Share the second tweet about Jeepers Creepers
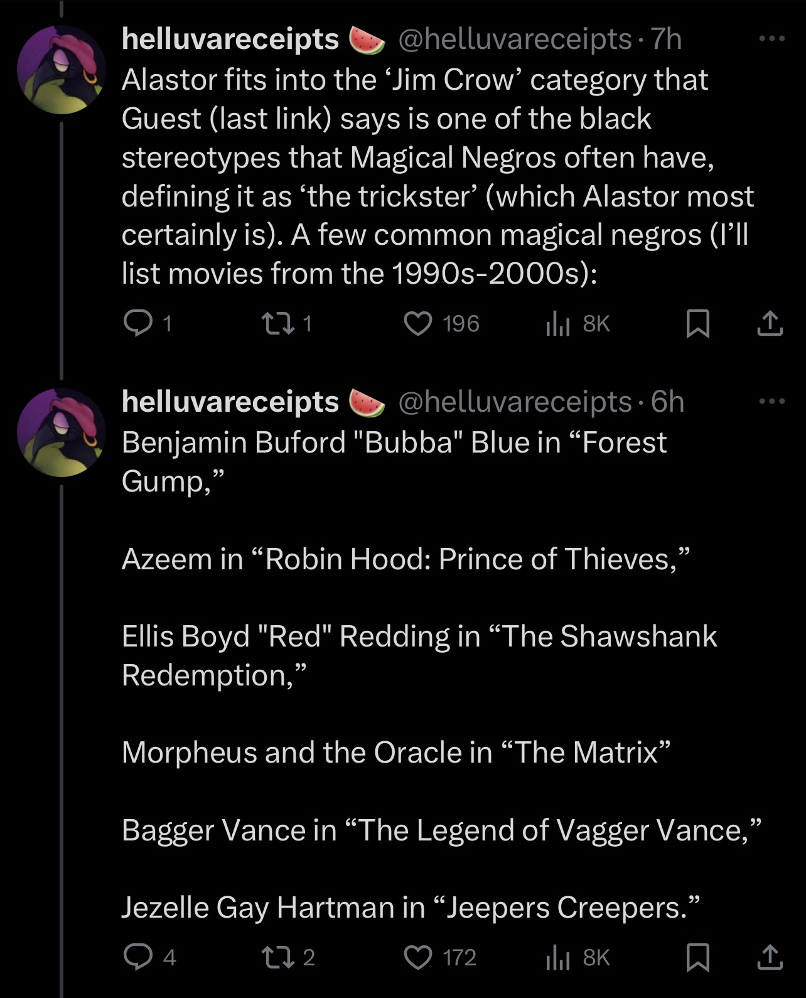806x998 pixels. pyautogui.click(x=770, y=957)
